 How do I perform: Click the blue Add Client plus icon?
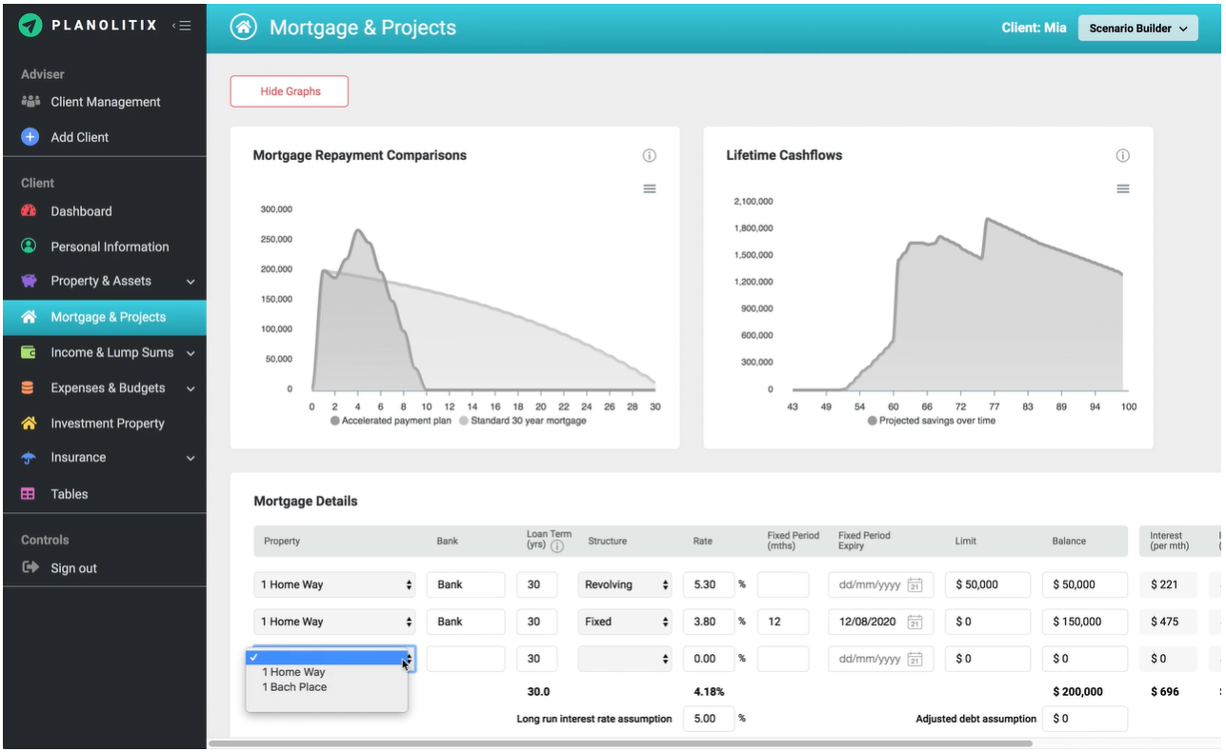pos(30,137)
